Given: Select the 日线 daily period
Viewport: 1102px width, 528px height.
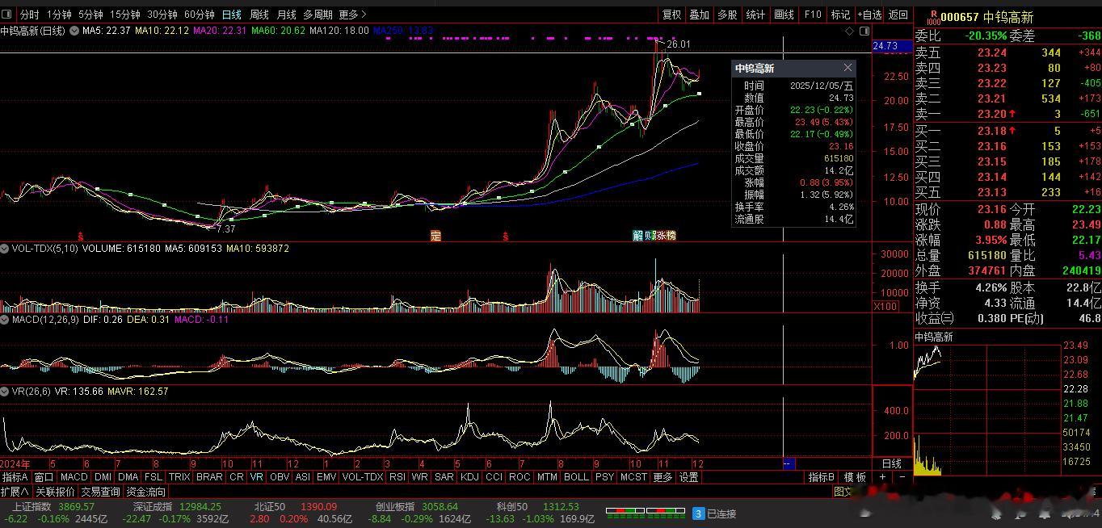Looking at the screenshot, I should pyautogui.click(x=232, y=15).
